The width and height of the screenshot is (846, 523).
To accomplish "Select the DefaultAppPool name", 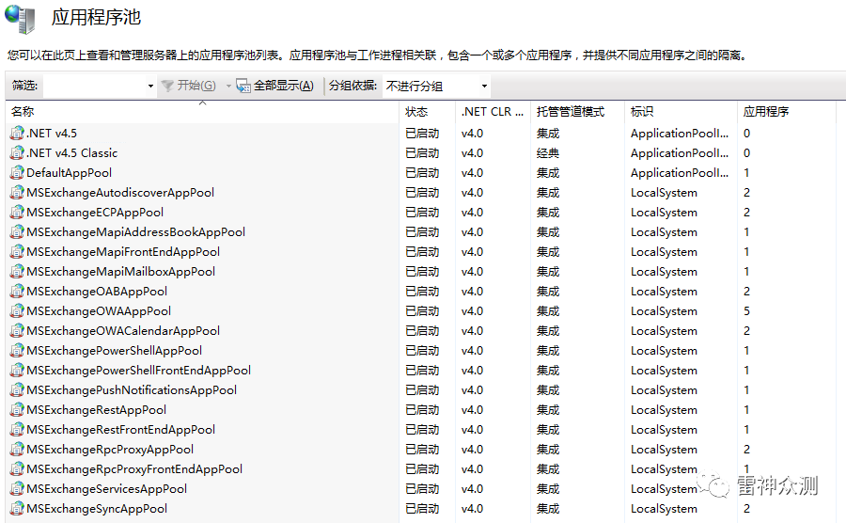I will [x=69, y=173].
